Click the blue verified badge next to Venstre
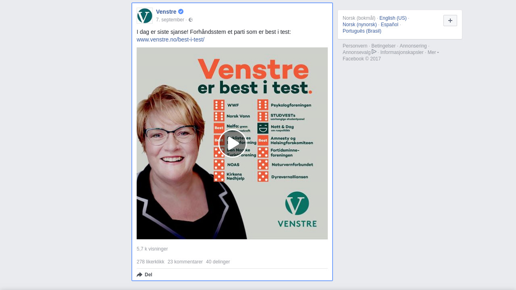516x290 pixels. click(x=181, y=12)
